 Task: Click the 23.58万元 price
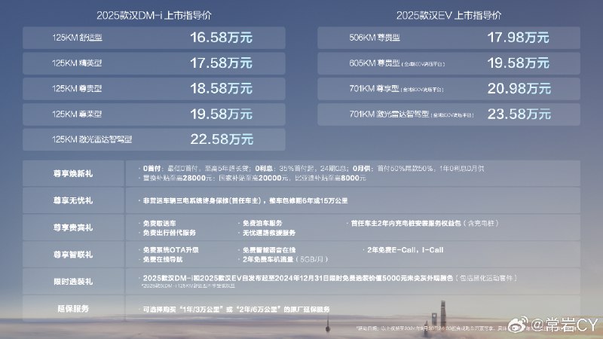(x=519, y=115)
